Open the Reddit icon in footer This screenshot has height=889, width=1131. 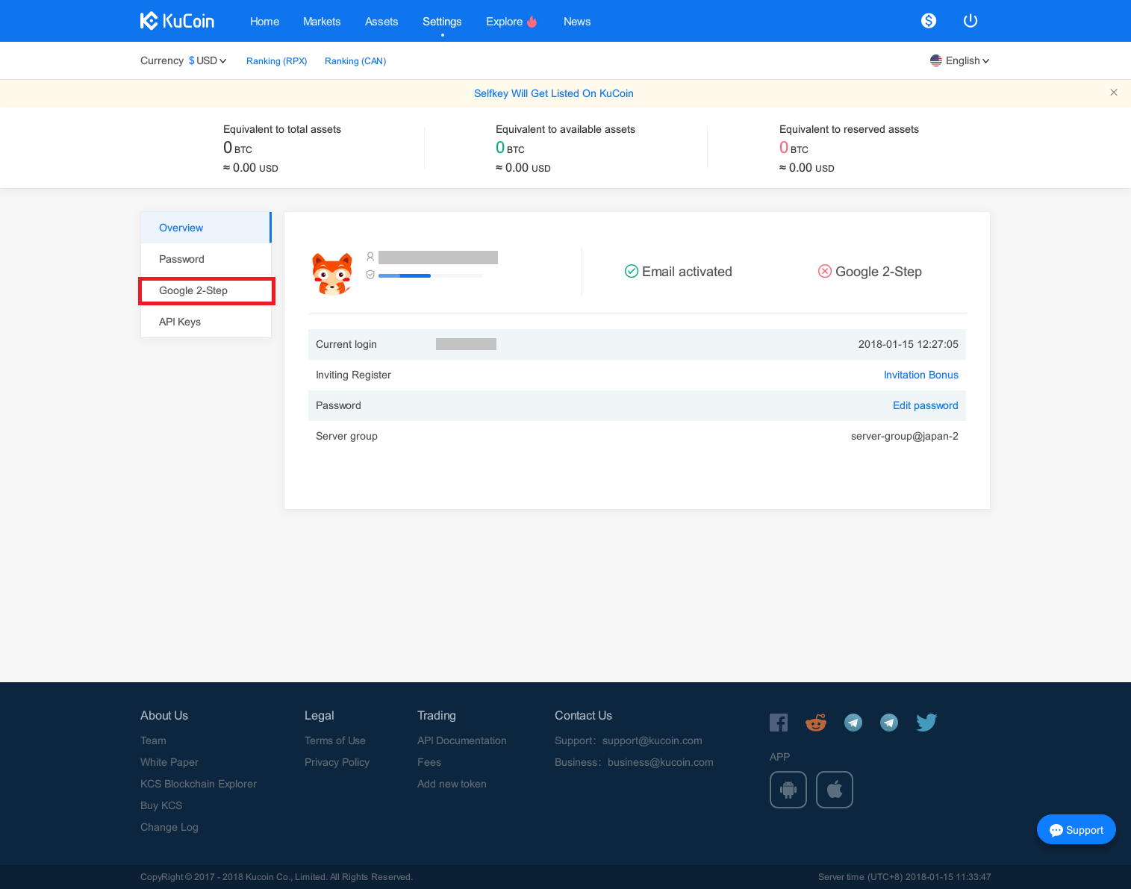point(816,723)
